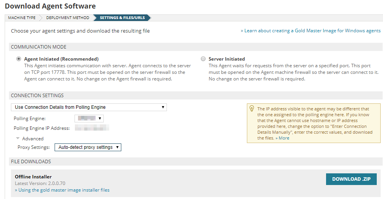Open the Use Connection Details dropdown
Image resolution: width=383 pixels, height=199 pixels.
point(89,107)
